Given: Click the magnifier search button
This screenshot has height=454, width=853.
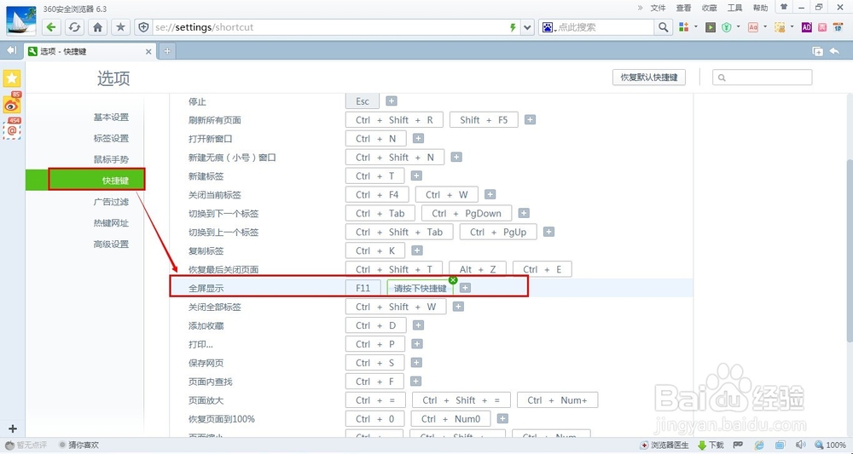Looking at the screenshot, I should (x=663, y=27).
